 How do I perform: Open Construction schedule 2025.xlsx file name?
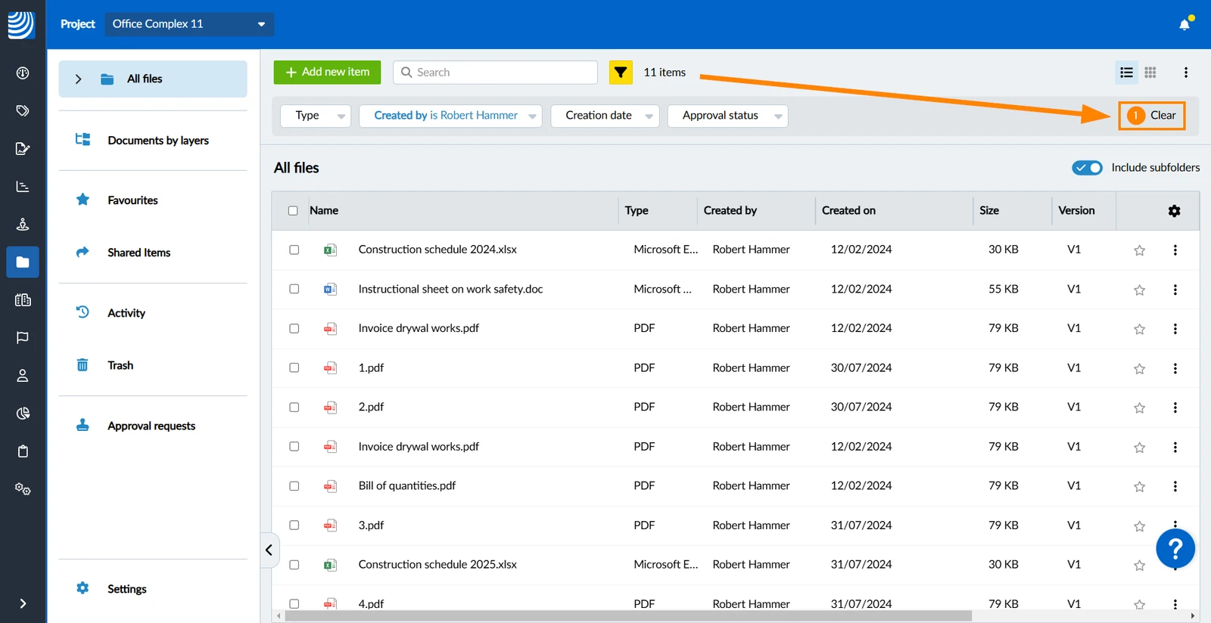pyautogui.click(x=437, y=565)
